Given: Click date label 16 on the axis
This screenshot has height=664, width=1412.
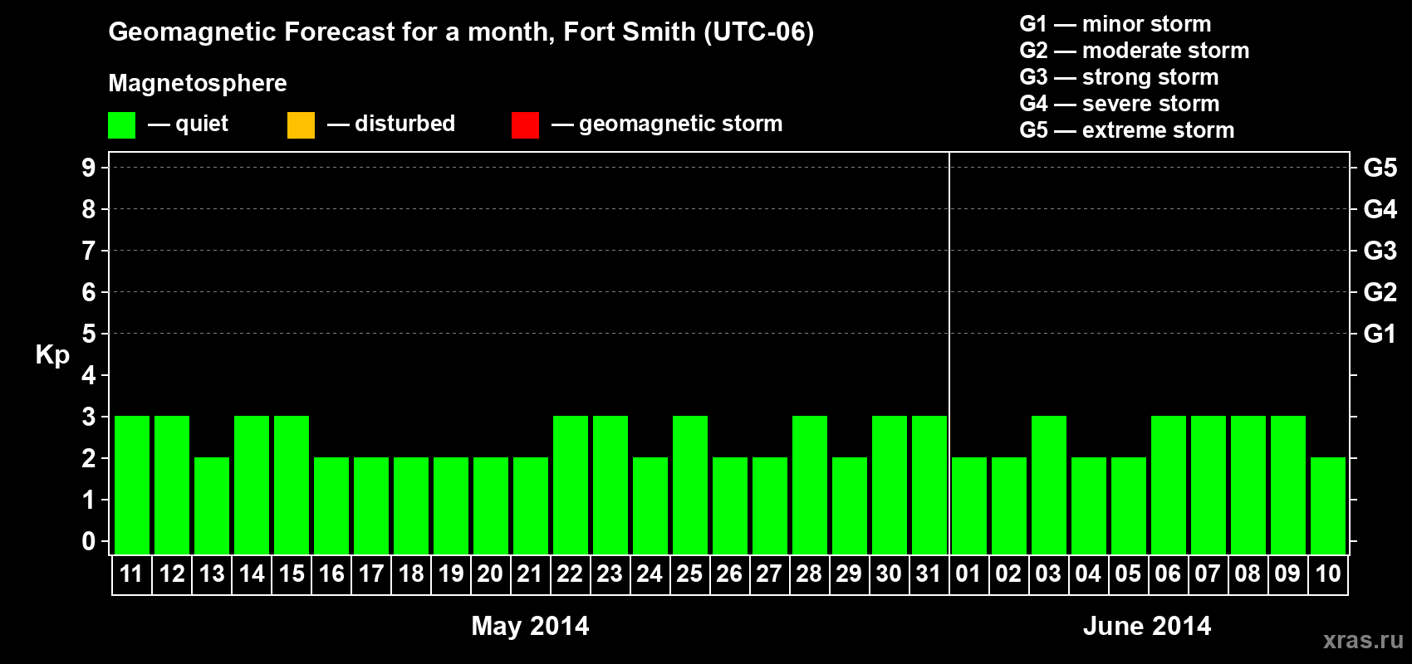Looking at the screenshot, I should [331, 574].
